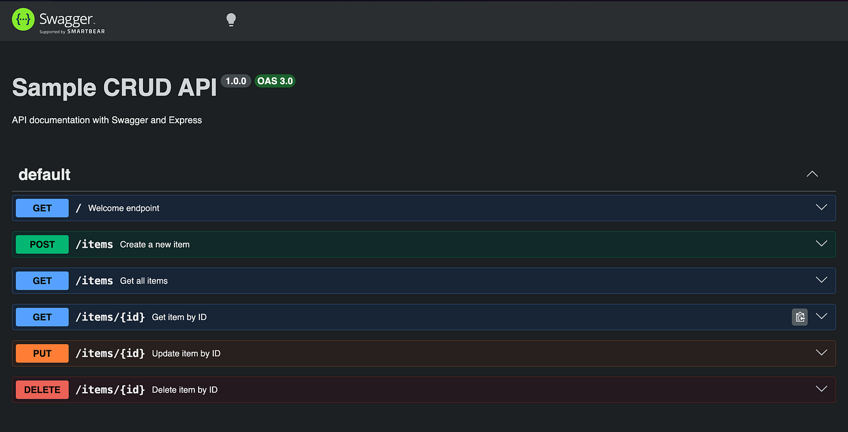Copy the Get item by ID path
This screenshot has height=432, width=848.
pyautogui.click(x=800, y=317)
